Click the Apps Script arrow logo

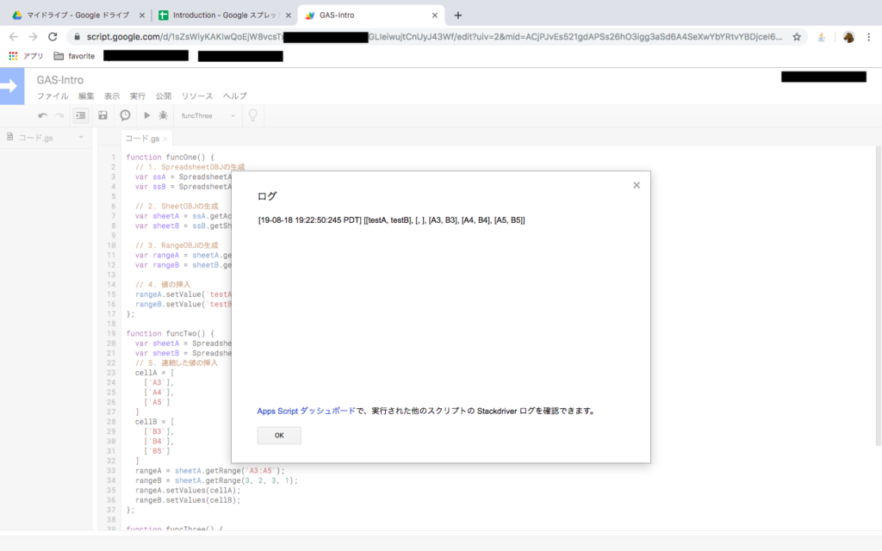point(10,86)
